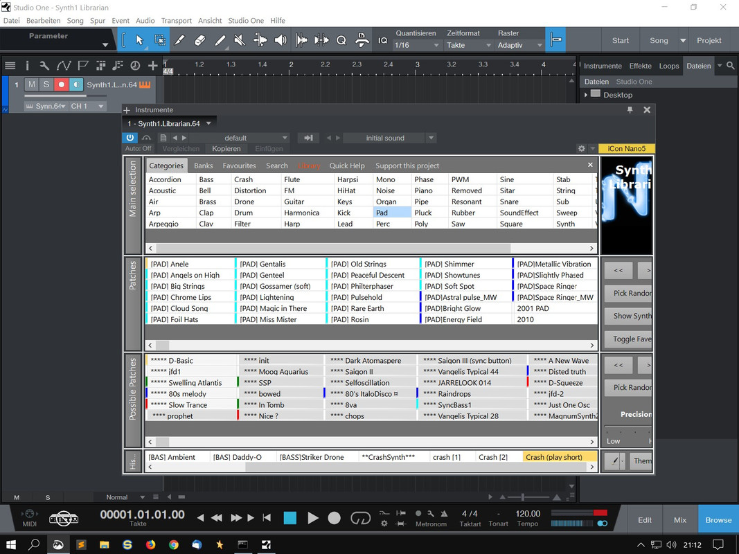The width and height of the screenshot is (739, 554).
Task: Open the Mix view
Action: click(679, 519)
